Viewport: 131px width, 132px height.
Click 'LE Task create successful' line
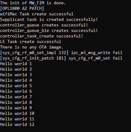pos(31,41)
